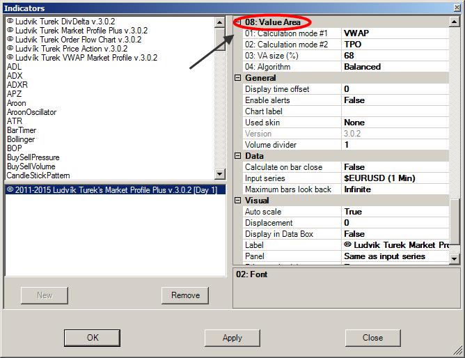The image size is (465, 358).
Task: Select the Bollinger indicator
Action: tap(21, 139)
